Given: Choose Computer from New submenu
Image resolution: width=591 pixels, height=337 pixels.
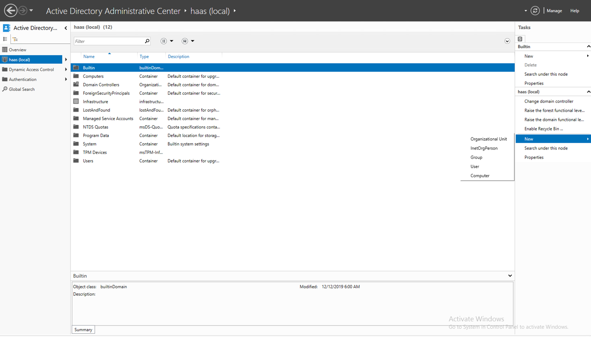Looking at the screenshot, I should click(x=480, y=176).
